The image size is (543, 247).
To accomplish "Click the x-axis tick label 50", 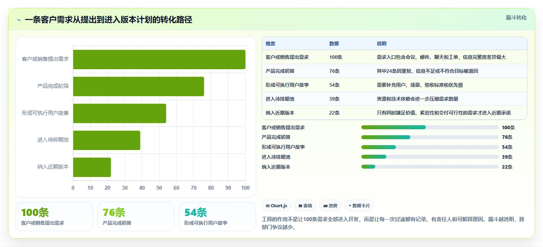I will pos(159,188).
